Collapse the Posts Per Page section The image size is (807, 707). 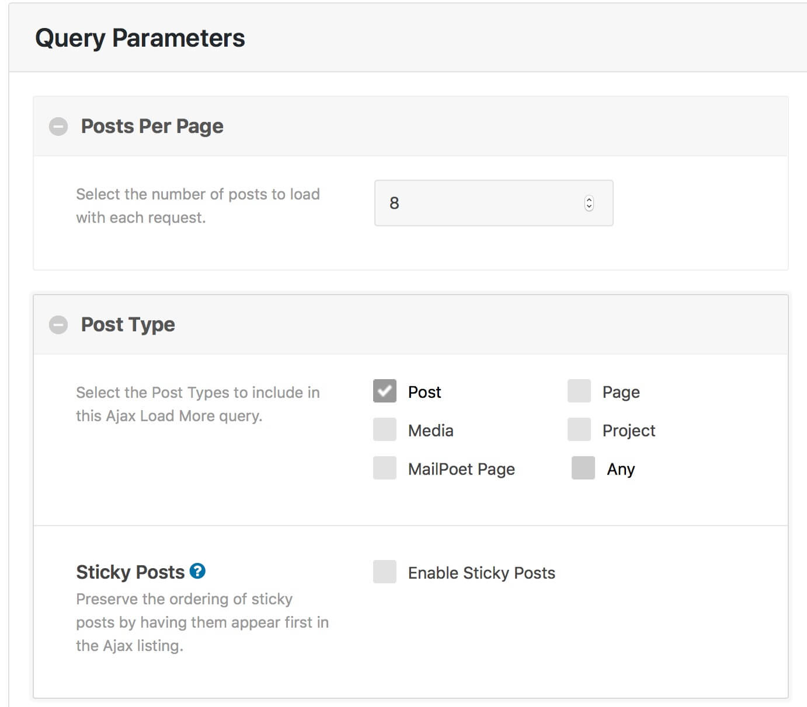[x=58, y=126]
